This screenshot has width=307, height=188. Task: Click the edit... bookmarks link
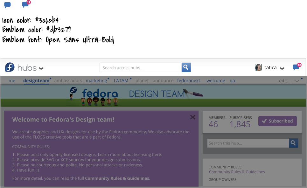click(x=285, y=80)
